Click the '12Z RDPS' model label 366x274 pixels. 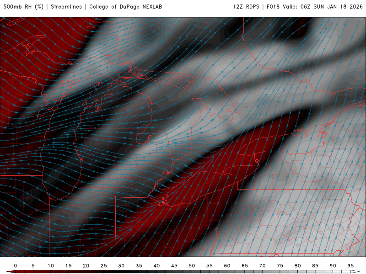point(246,6)
